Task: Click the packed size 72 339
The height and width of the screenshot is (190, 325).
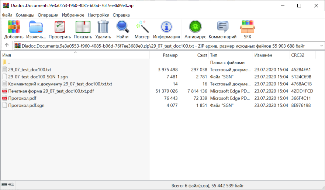Action: pos(200,98)
